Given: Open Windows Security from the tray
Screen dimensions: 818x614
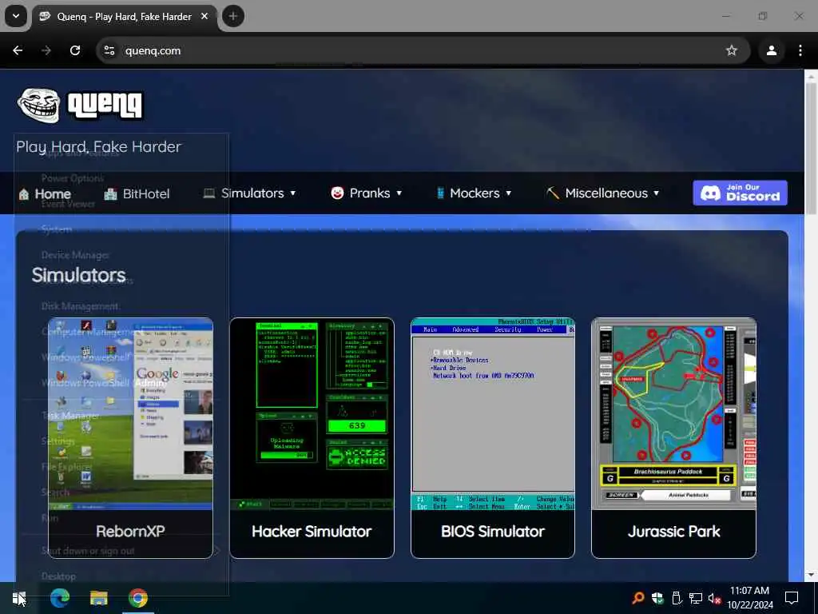Looking at the screenshot, I should click(657, 598).
